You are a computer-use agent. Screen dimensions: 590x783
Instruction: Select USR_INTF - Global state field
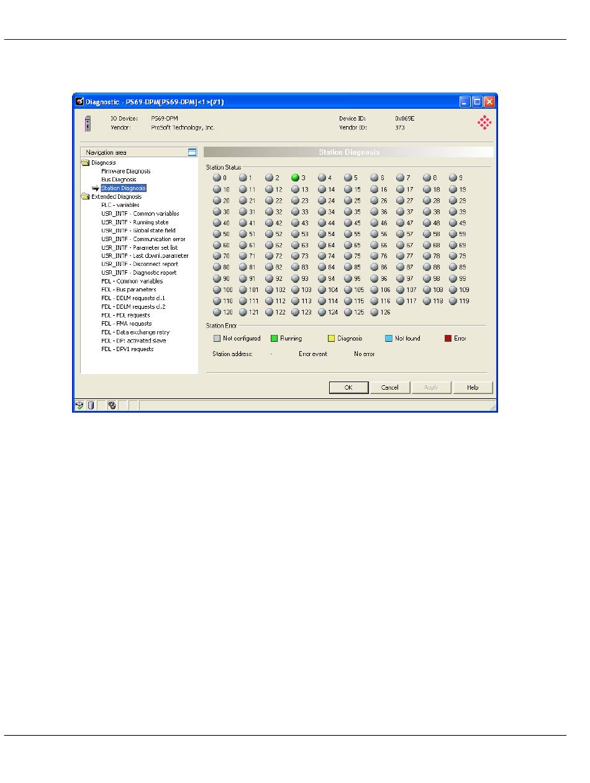(x=138, y=231)
